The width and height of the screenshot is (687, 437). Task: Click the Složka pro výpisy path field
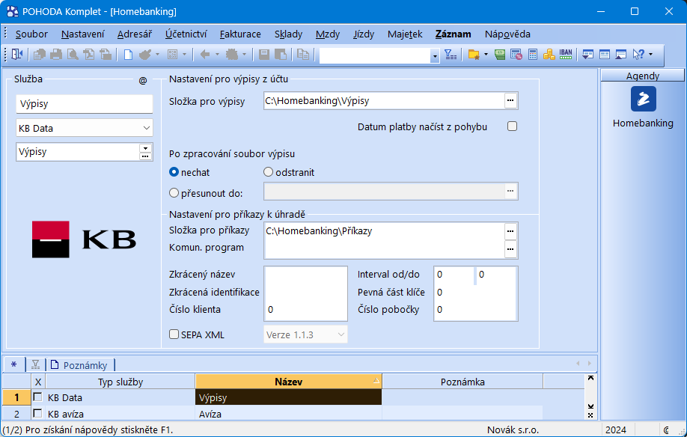tap(384, 101)
